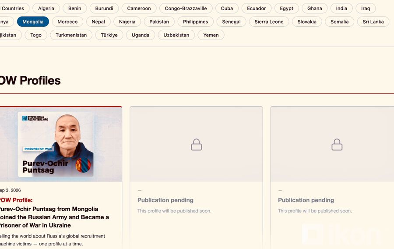This screenshot has height=249, width=394.
Task: Click last card's 'Publication pending' title
Action: 306,200
